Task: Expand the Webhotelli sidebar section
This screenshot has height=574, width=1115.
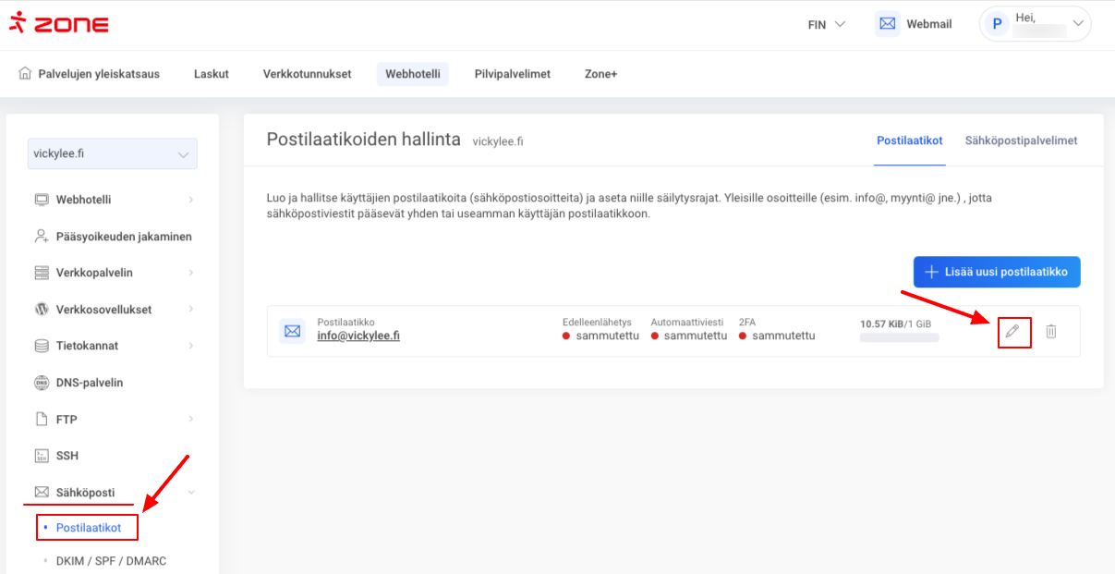Action: [83, 200]
